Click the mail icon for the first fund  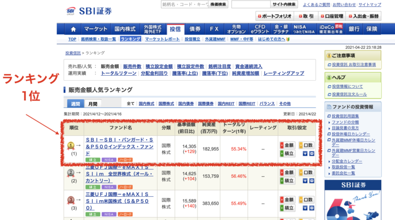[311, 154]
